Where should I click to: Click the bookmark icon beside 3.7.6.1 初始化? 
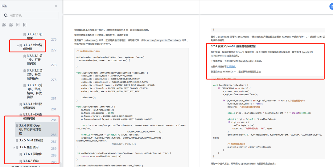(21, 154)
